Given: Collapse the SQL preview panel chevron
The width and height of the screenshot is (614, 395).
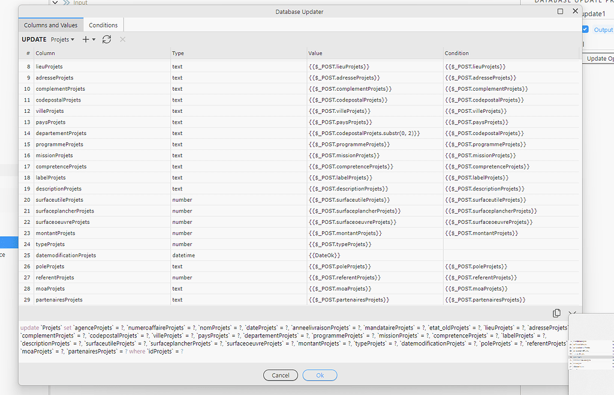Looking at the screenshot, I should click(x=573, y=313).
